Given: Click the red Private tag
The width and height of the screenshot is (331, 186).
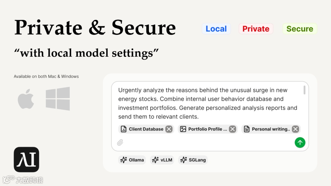Looking at the screenshot, I should (x=256, y=29).
